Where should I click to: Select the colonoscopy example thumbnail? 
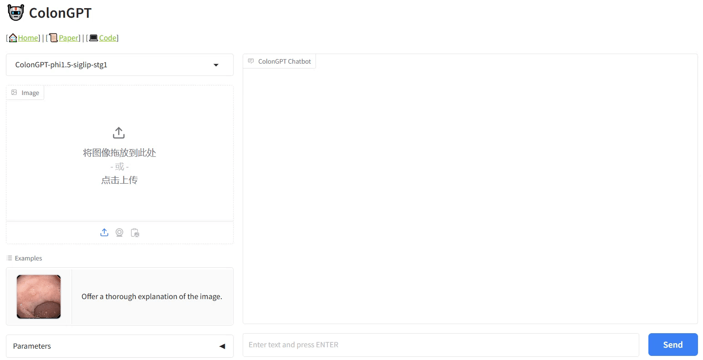click(39, 296)
